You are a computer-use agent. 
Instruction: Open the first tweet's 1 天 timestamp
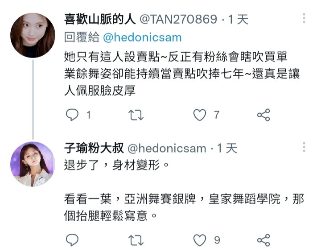(238, 19)
